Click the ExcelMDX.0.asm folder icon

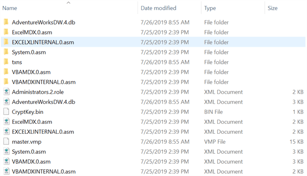[x=6, y=32]
